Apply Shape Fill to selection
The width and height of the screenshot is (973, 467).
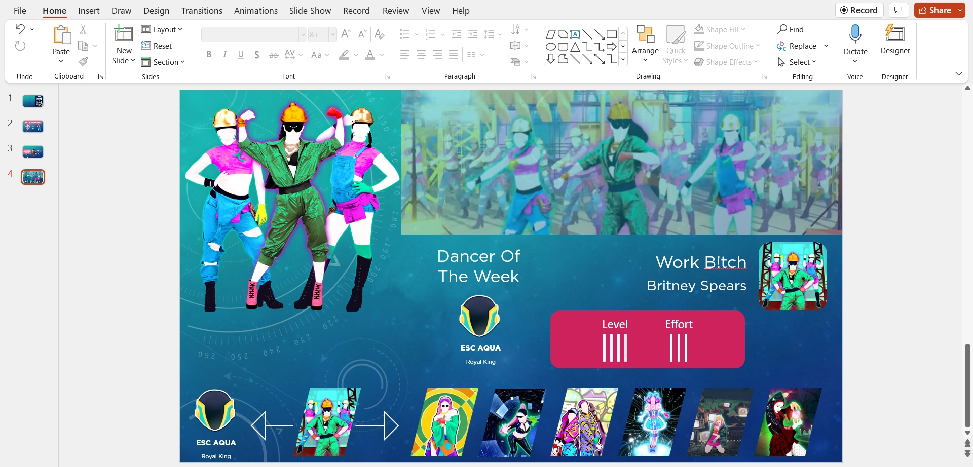point(719,29)
